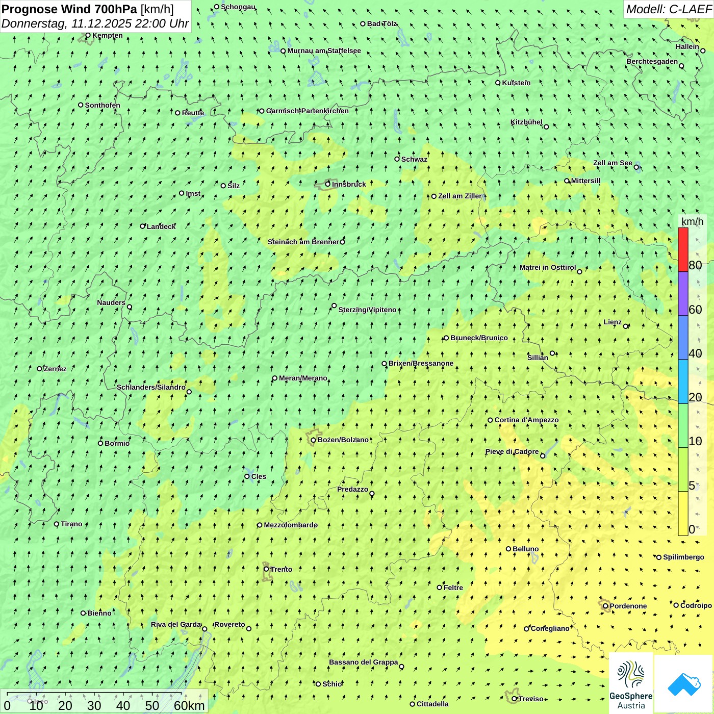Select the Cles marker circle
This screenshot has height=714, width=714.
click(x=247, y=476)
